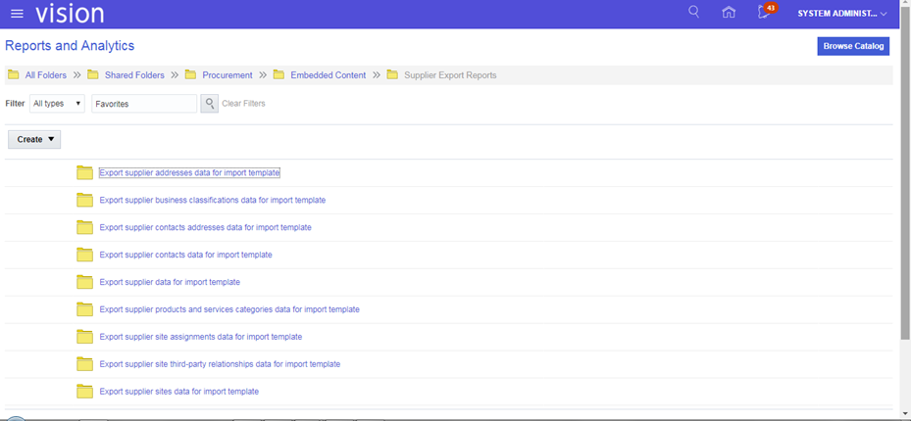Image resolution: width=911 pixels, height=421 pixels.
Task: Open the Create dropdown button
Action: (x=34, y=140)
